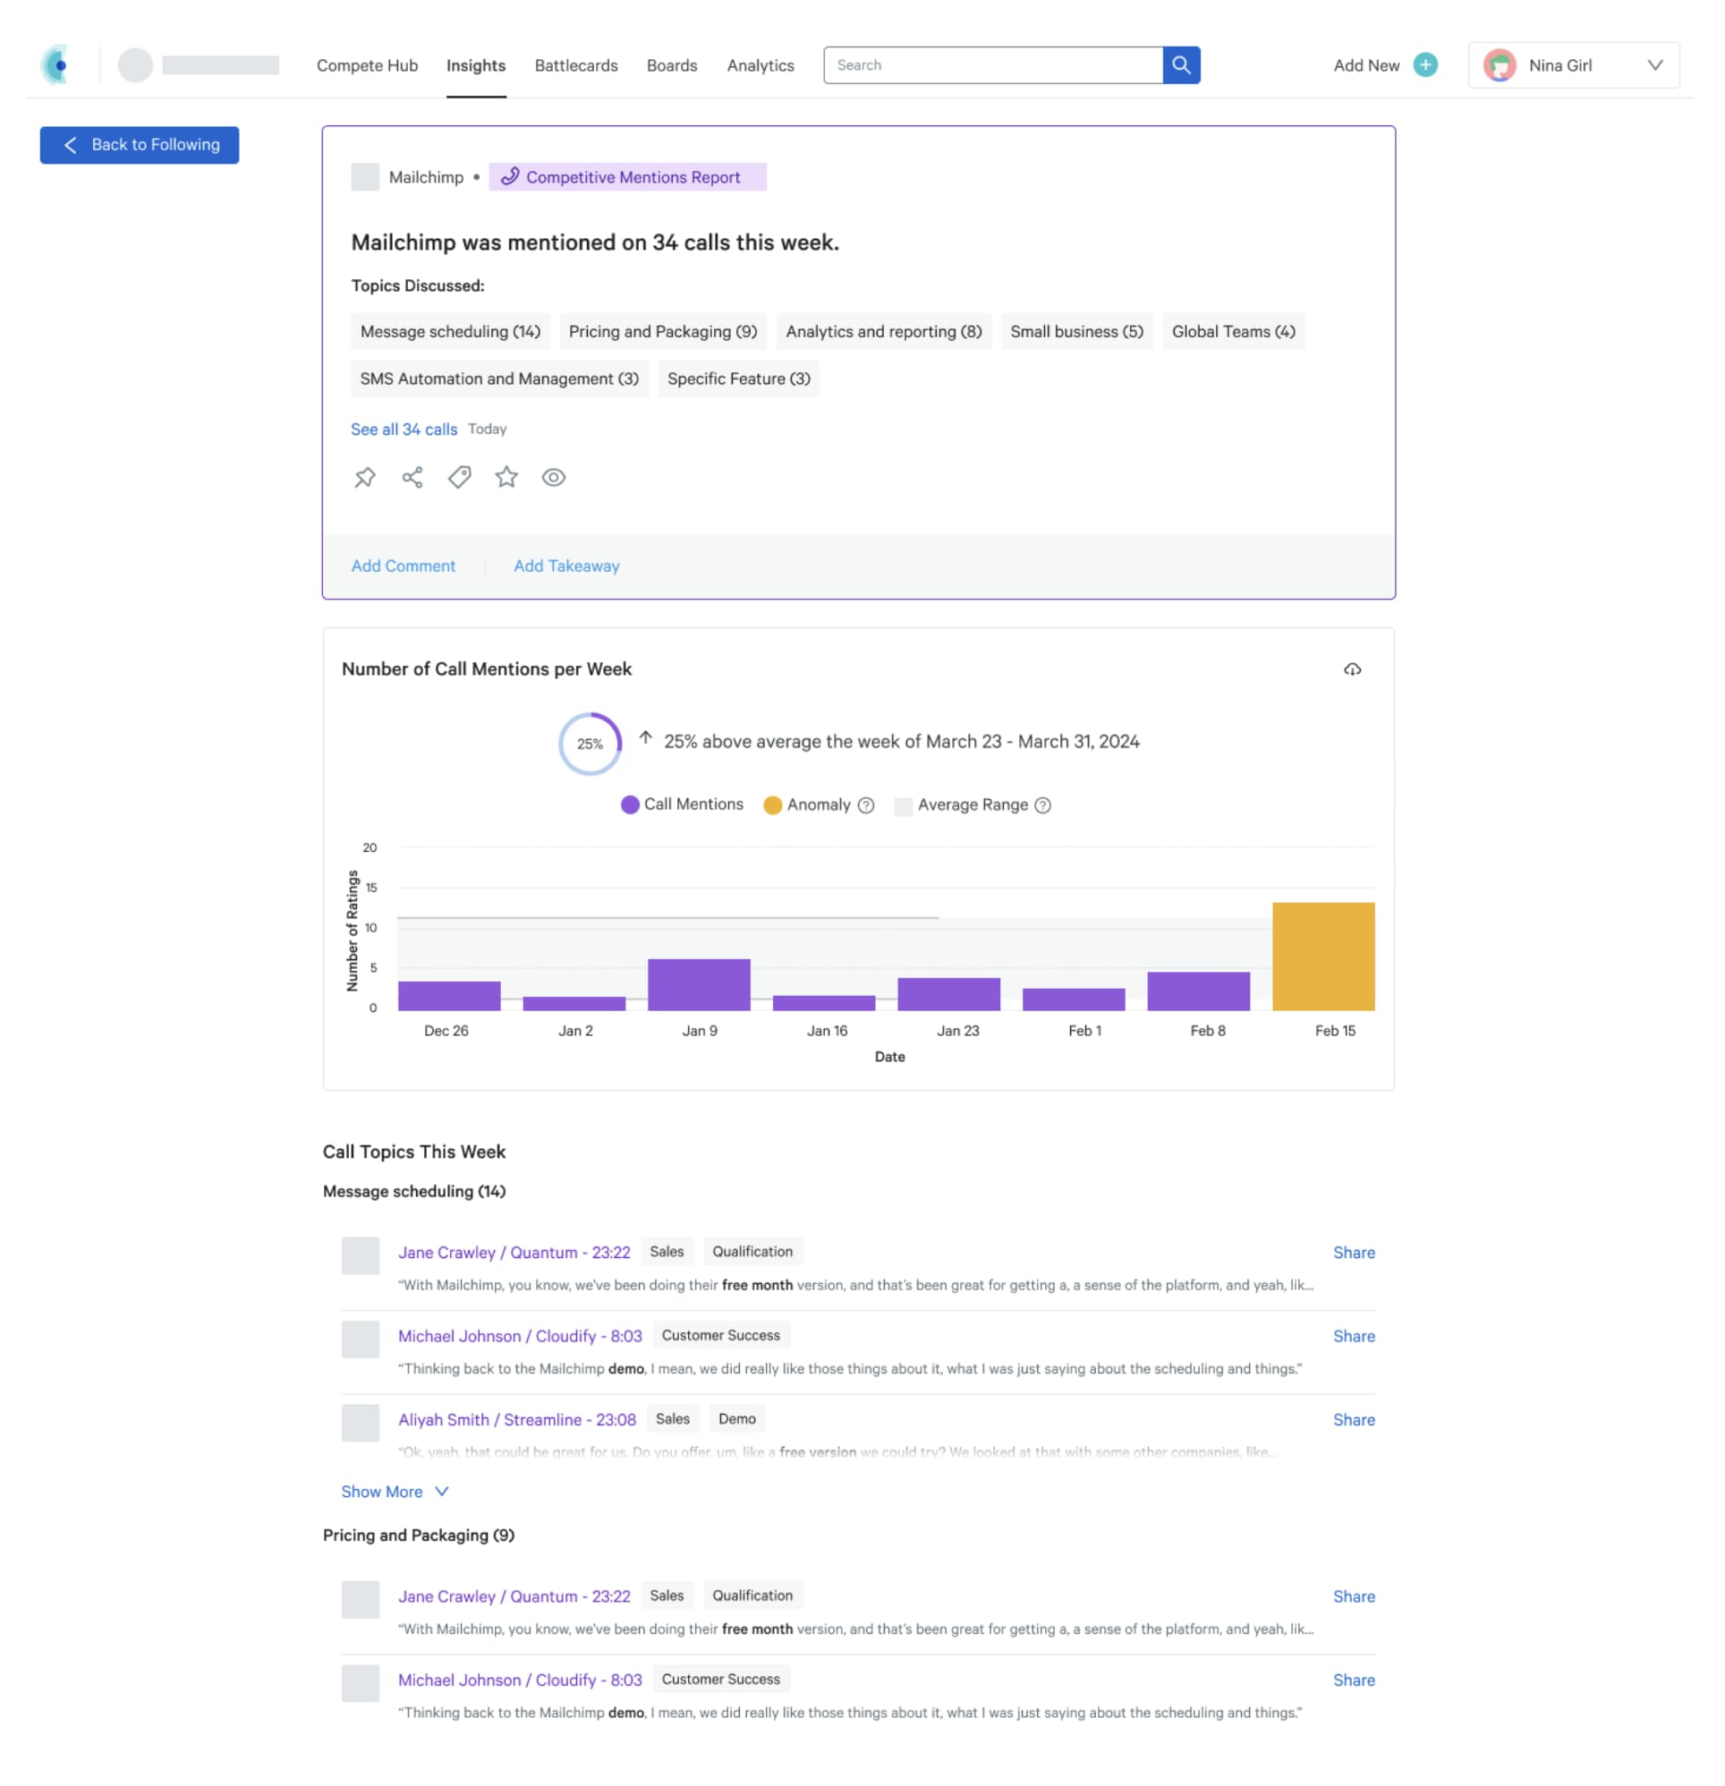Go back using Back to Following button
The image size is (1725, 1786).
click(140, 145)
